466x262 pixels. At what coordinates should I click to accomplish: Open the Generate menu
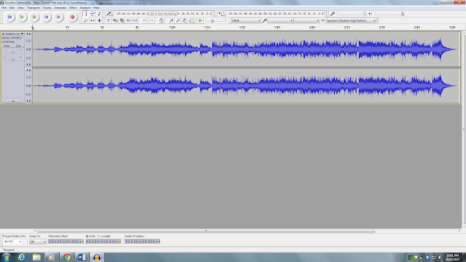(60, 8)
